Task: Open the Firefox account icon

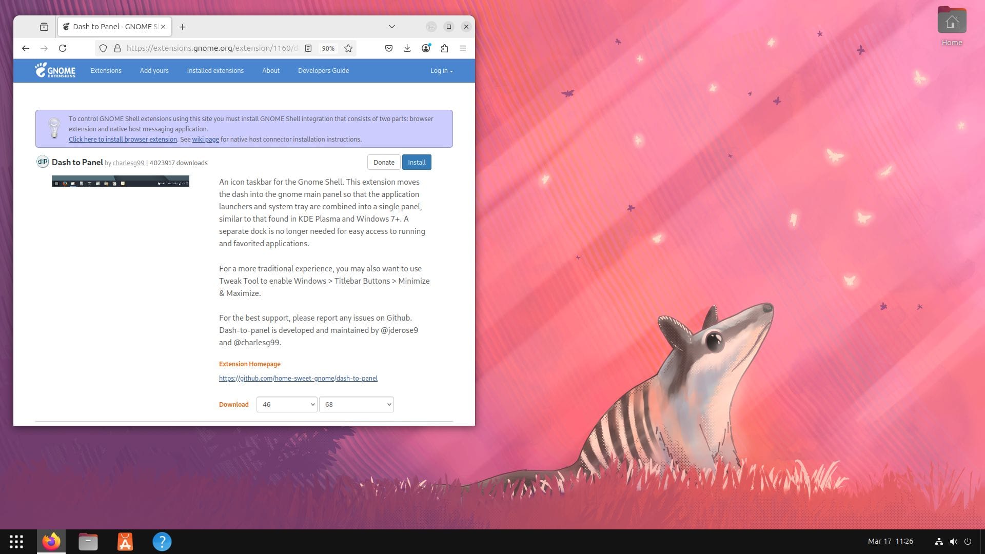Action: [426, 48]
